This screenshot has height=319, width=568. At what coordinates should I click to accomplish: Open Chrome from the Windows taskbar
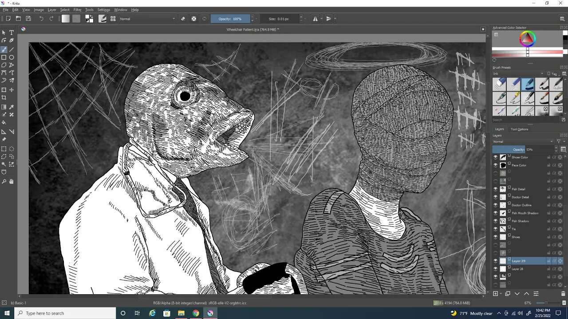point(196,313)
